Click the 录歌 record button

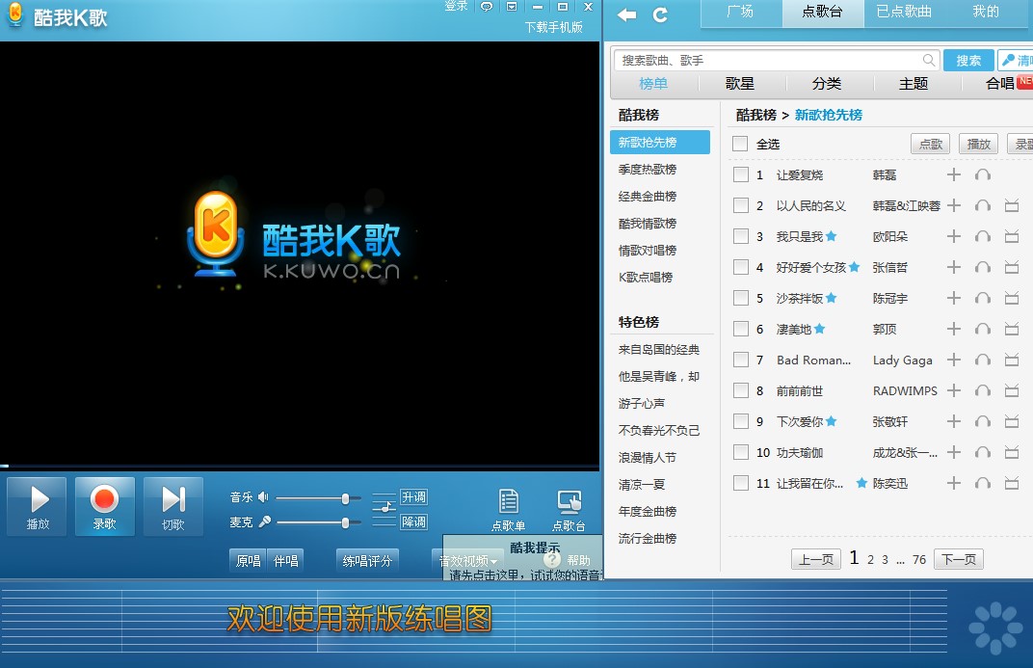104,506
